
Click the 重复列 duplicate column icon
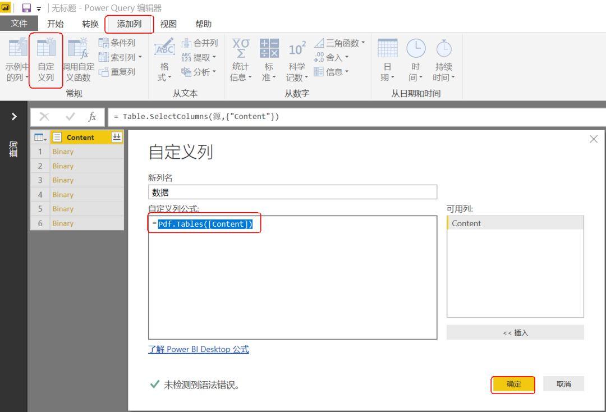point(104,72)
